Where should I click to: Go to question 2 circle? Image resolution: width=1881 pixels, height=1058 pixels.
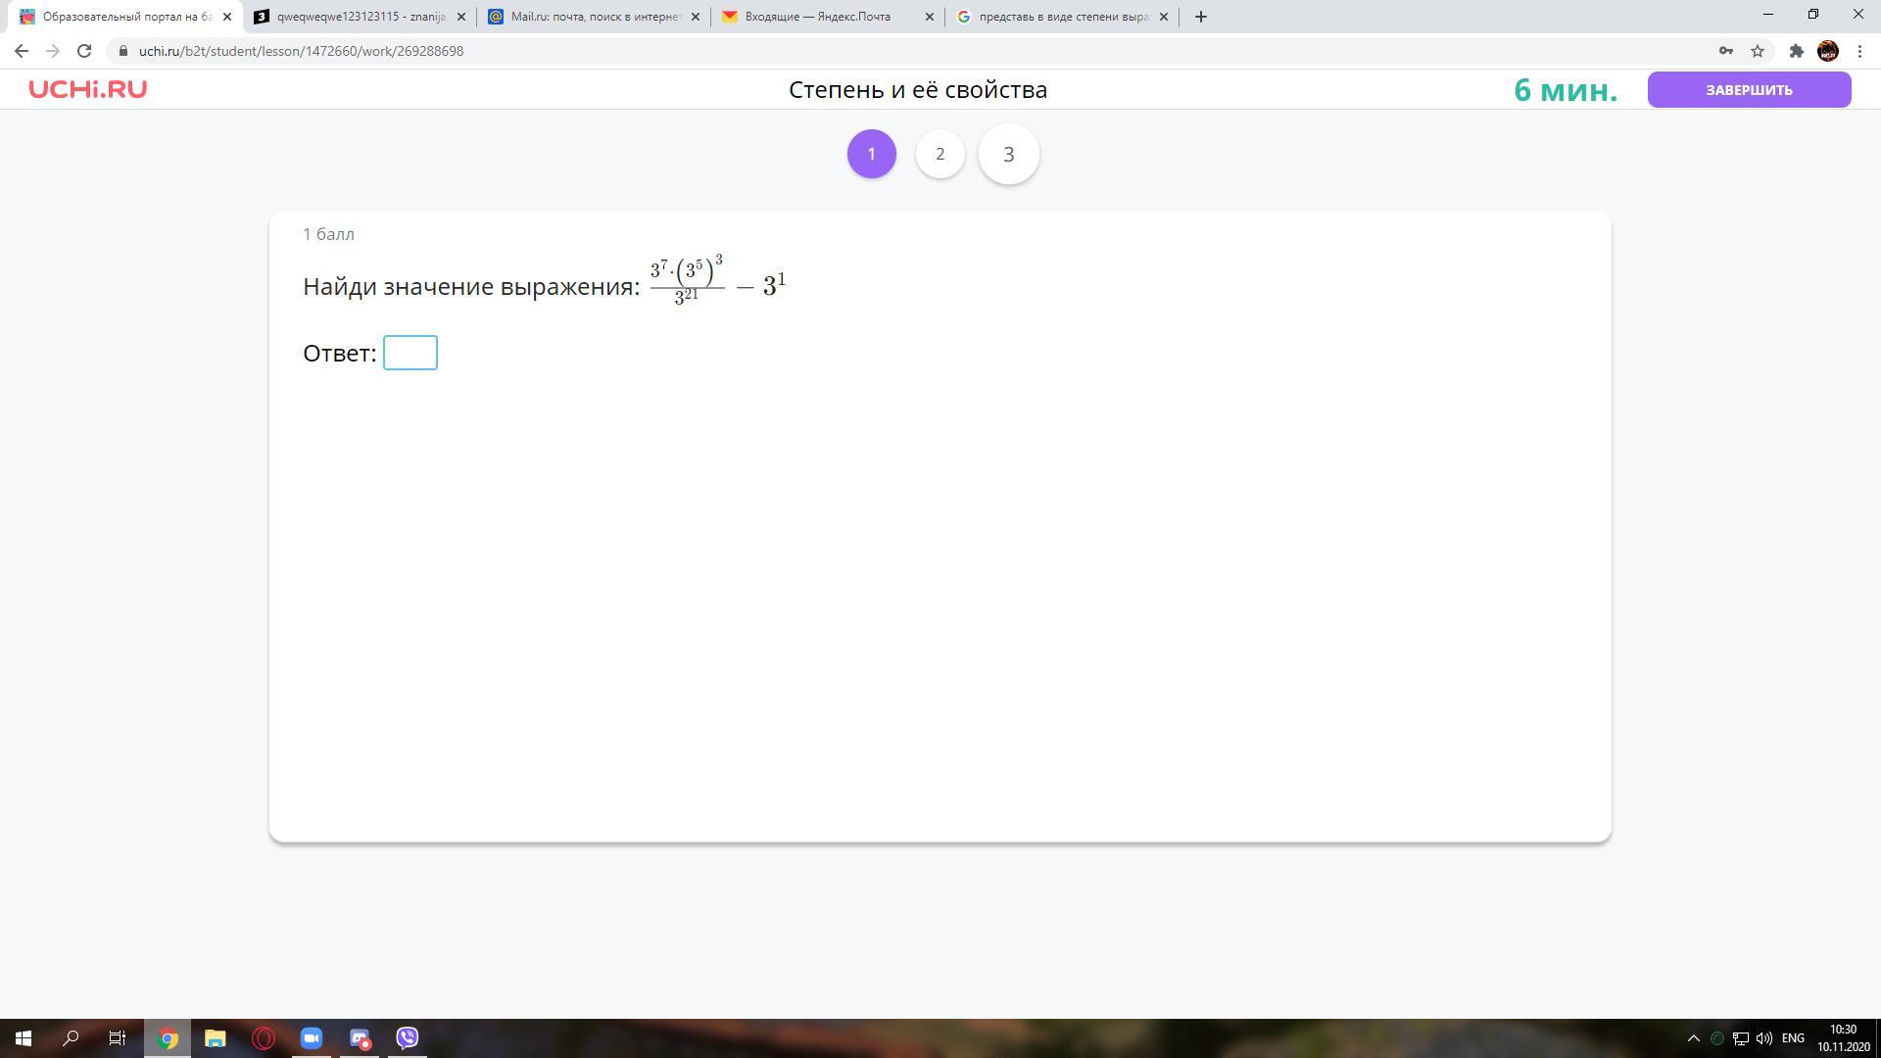click(940, 154)
